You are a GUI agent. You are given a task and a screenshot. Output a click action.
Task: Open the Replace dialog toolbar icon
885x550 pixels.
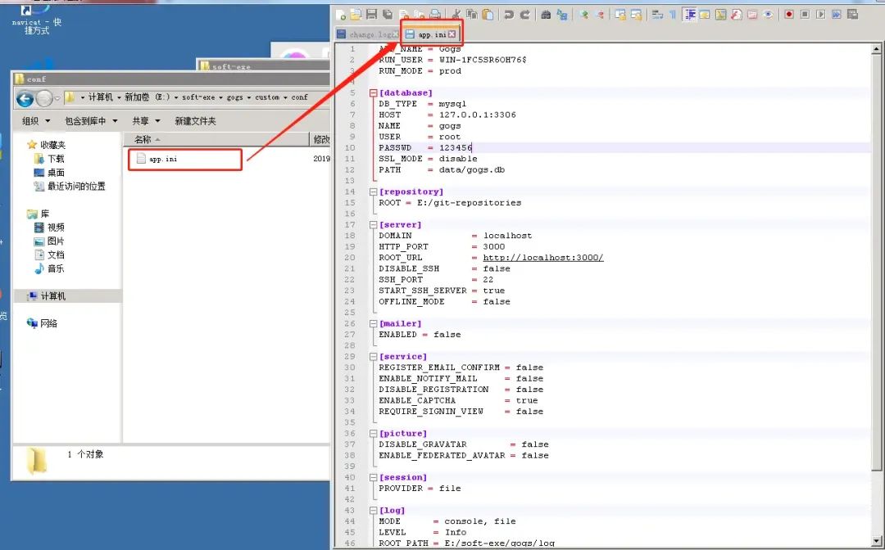click(562, 15)
